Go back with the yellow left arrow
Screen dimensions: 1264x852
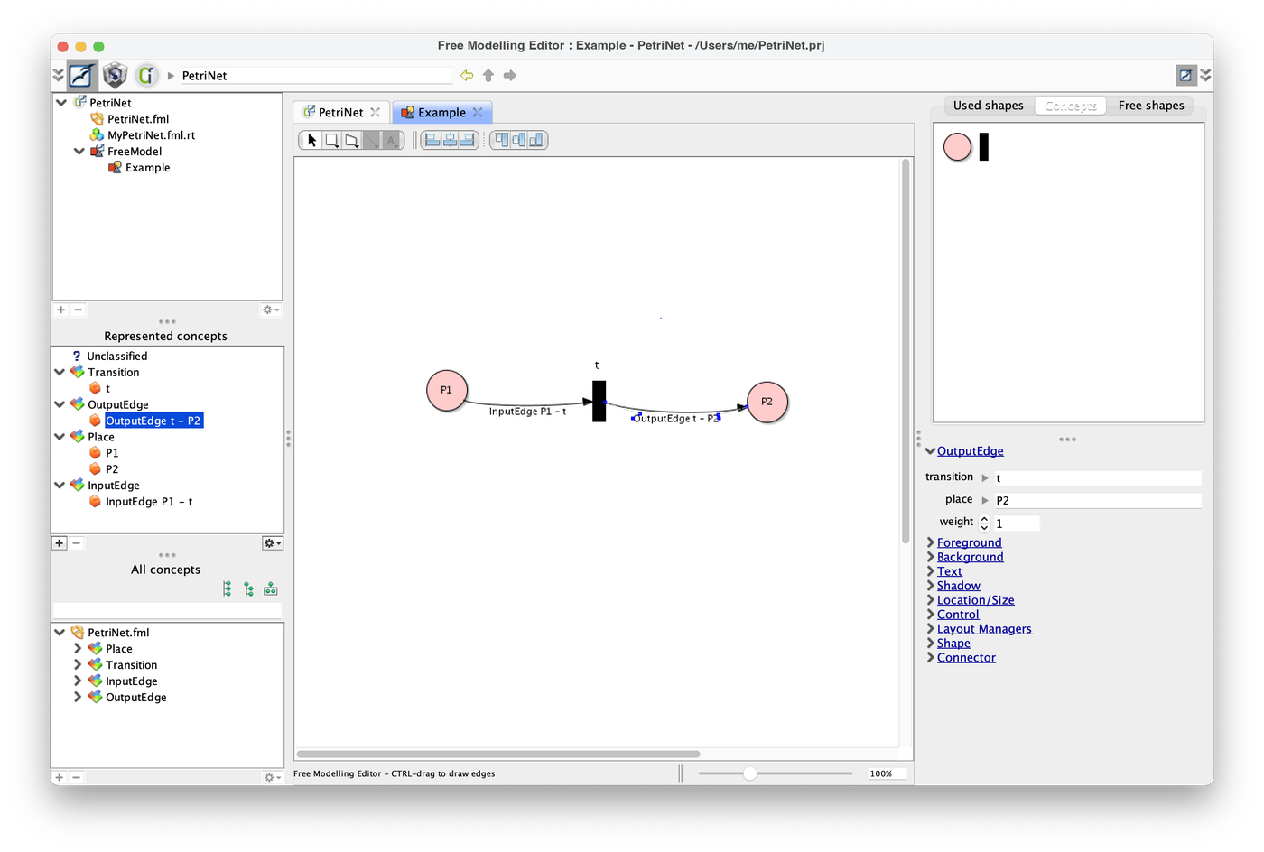467,75
